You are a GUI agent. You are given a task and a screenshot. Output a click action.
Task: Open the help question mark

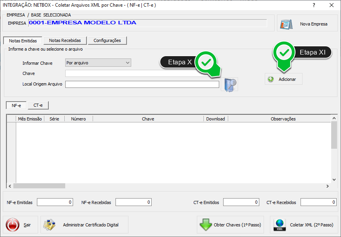point(314,5)
